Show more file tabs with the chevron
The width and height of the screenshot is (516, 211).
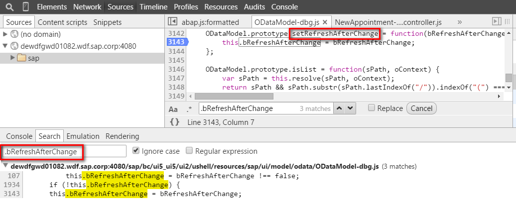pyautogui.click(x=460, y=22)
